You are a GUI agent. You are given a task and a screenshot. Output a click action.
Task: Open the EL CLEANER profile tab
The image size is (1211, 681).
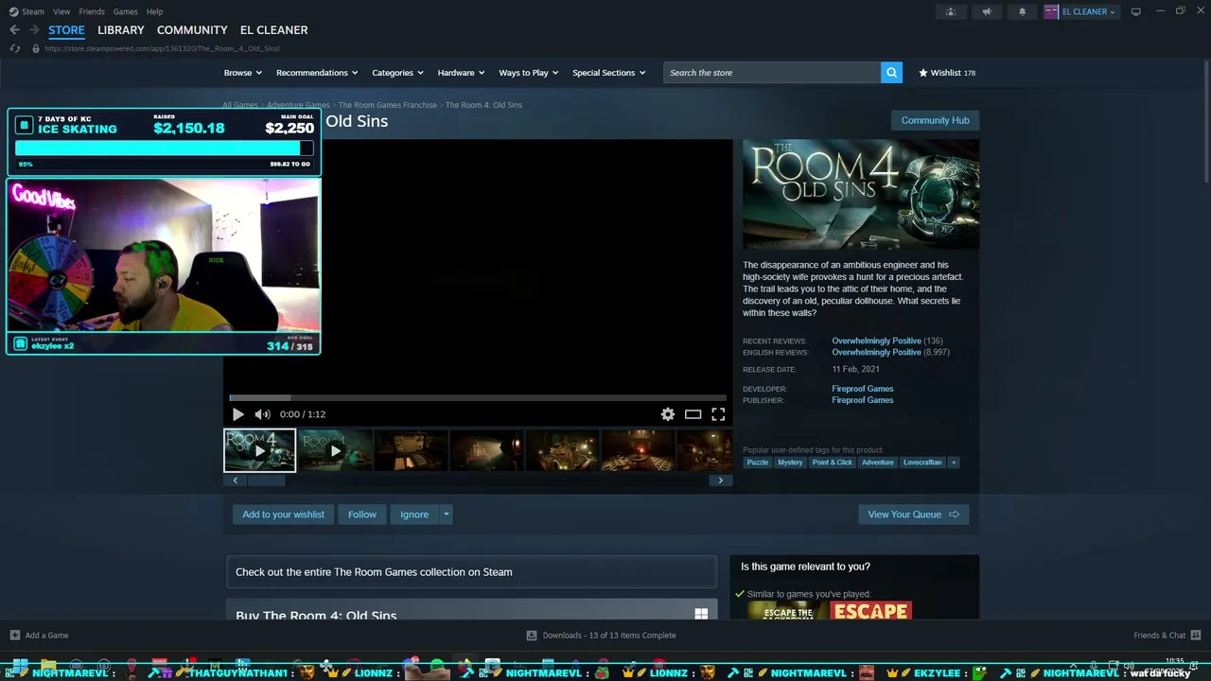point(273,30)
